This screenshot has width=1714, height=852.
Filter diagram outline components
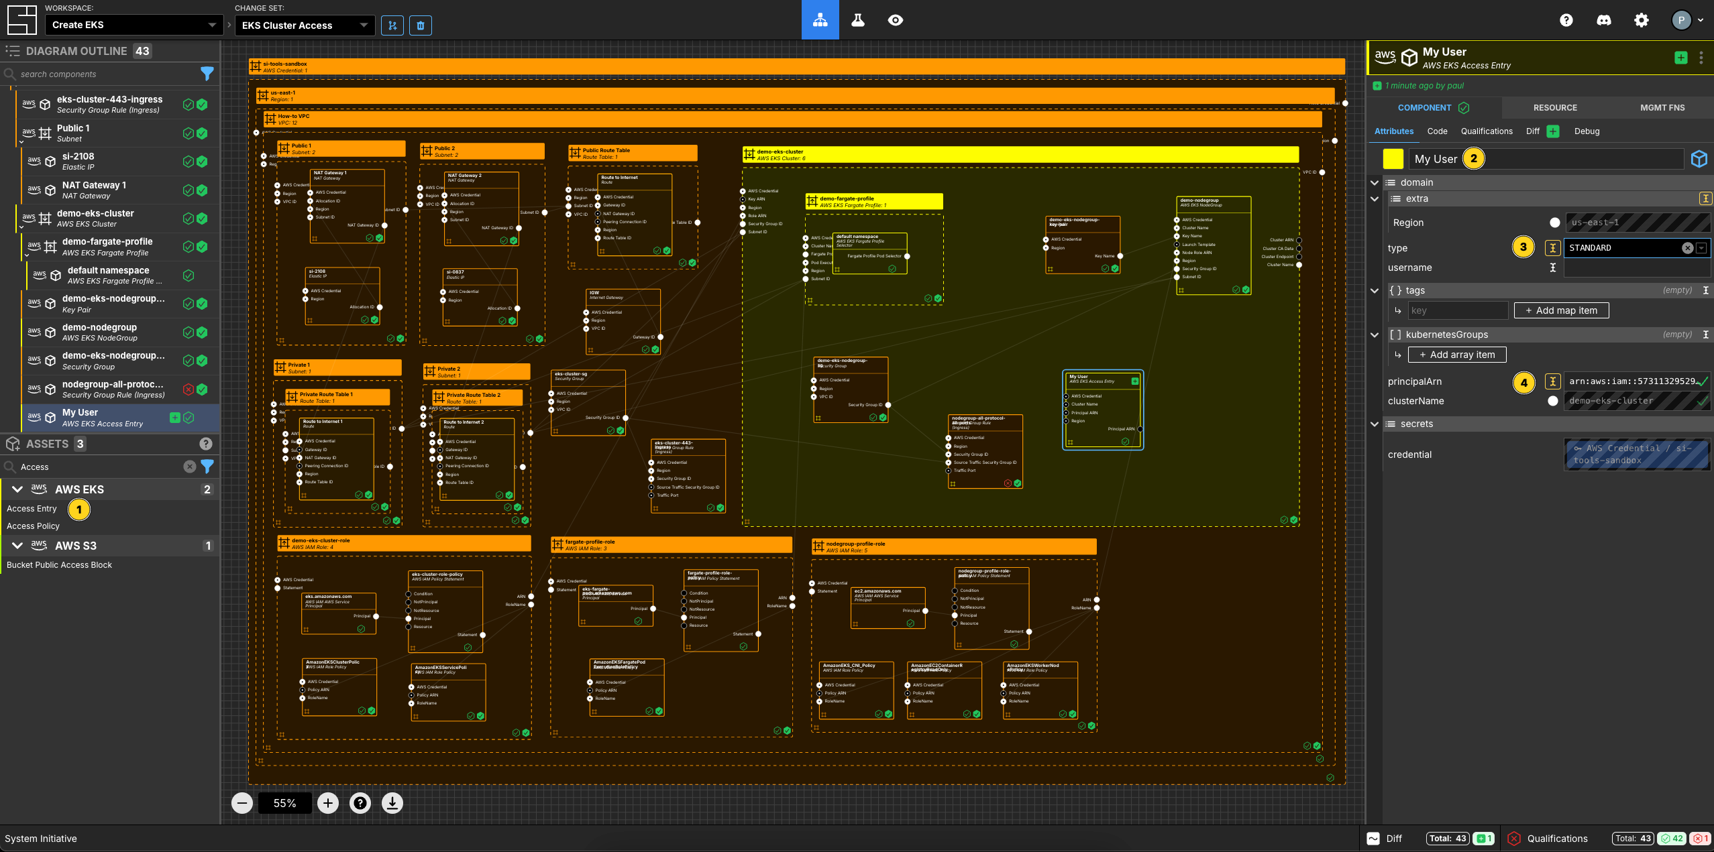[207, 73]
